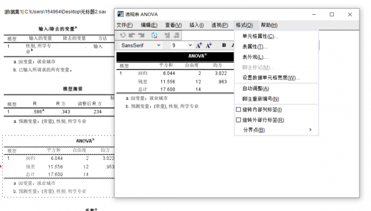The image size is (371, 211).
Task: Check 旋转外部行标签(R) checkbox
Action: [x=238, y=120]
